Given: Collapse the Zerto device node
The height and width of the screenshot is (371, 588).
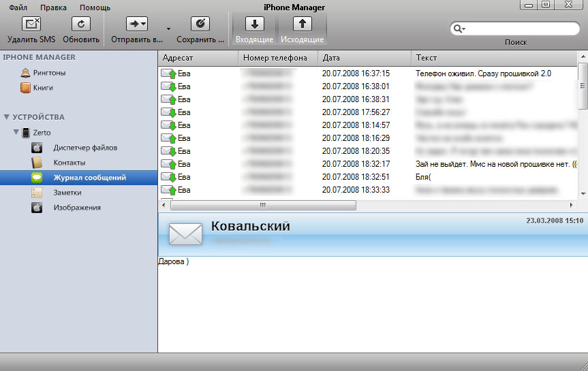Looking at the screenshot, I should 16,132.
